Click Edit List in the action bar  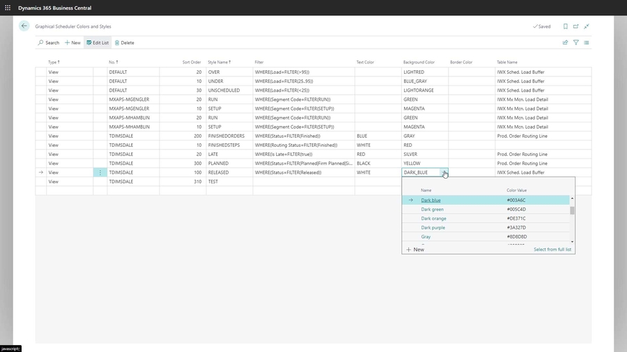(x=98, y=42)
